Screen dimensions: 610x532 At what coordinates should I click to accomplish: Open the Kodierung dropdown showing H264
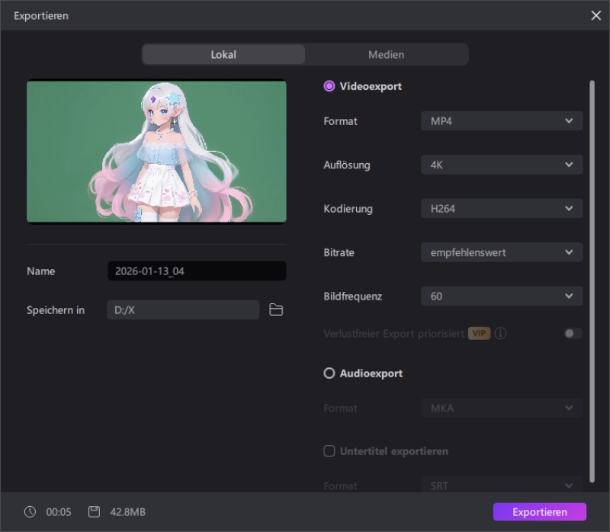[502, 209]
